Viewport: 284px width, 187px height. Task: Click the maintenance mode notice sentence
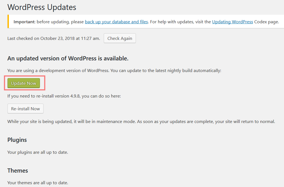click(x=141, y=122)
